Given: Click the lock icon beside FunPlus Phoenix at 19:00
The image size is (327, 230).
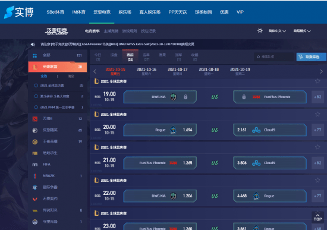Looking at the screenshot, I should click(244, 97).
